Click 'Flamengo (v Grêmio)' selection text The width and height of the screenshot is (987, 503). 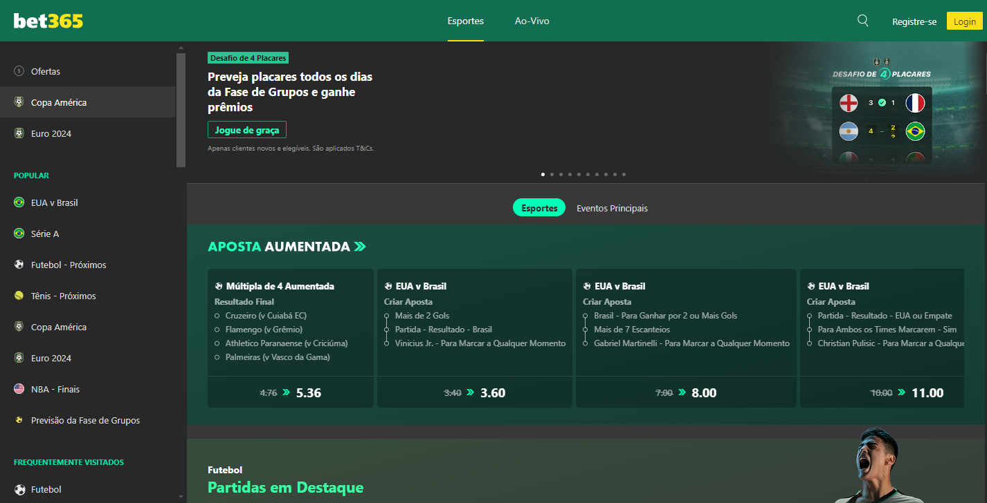point(264,330)
